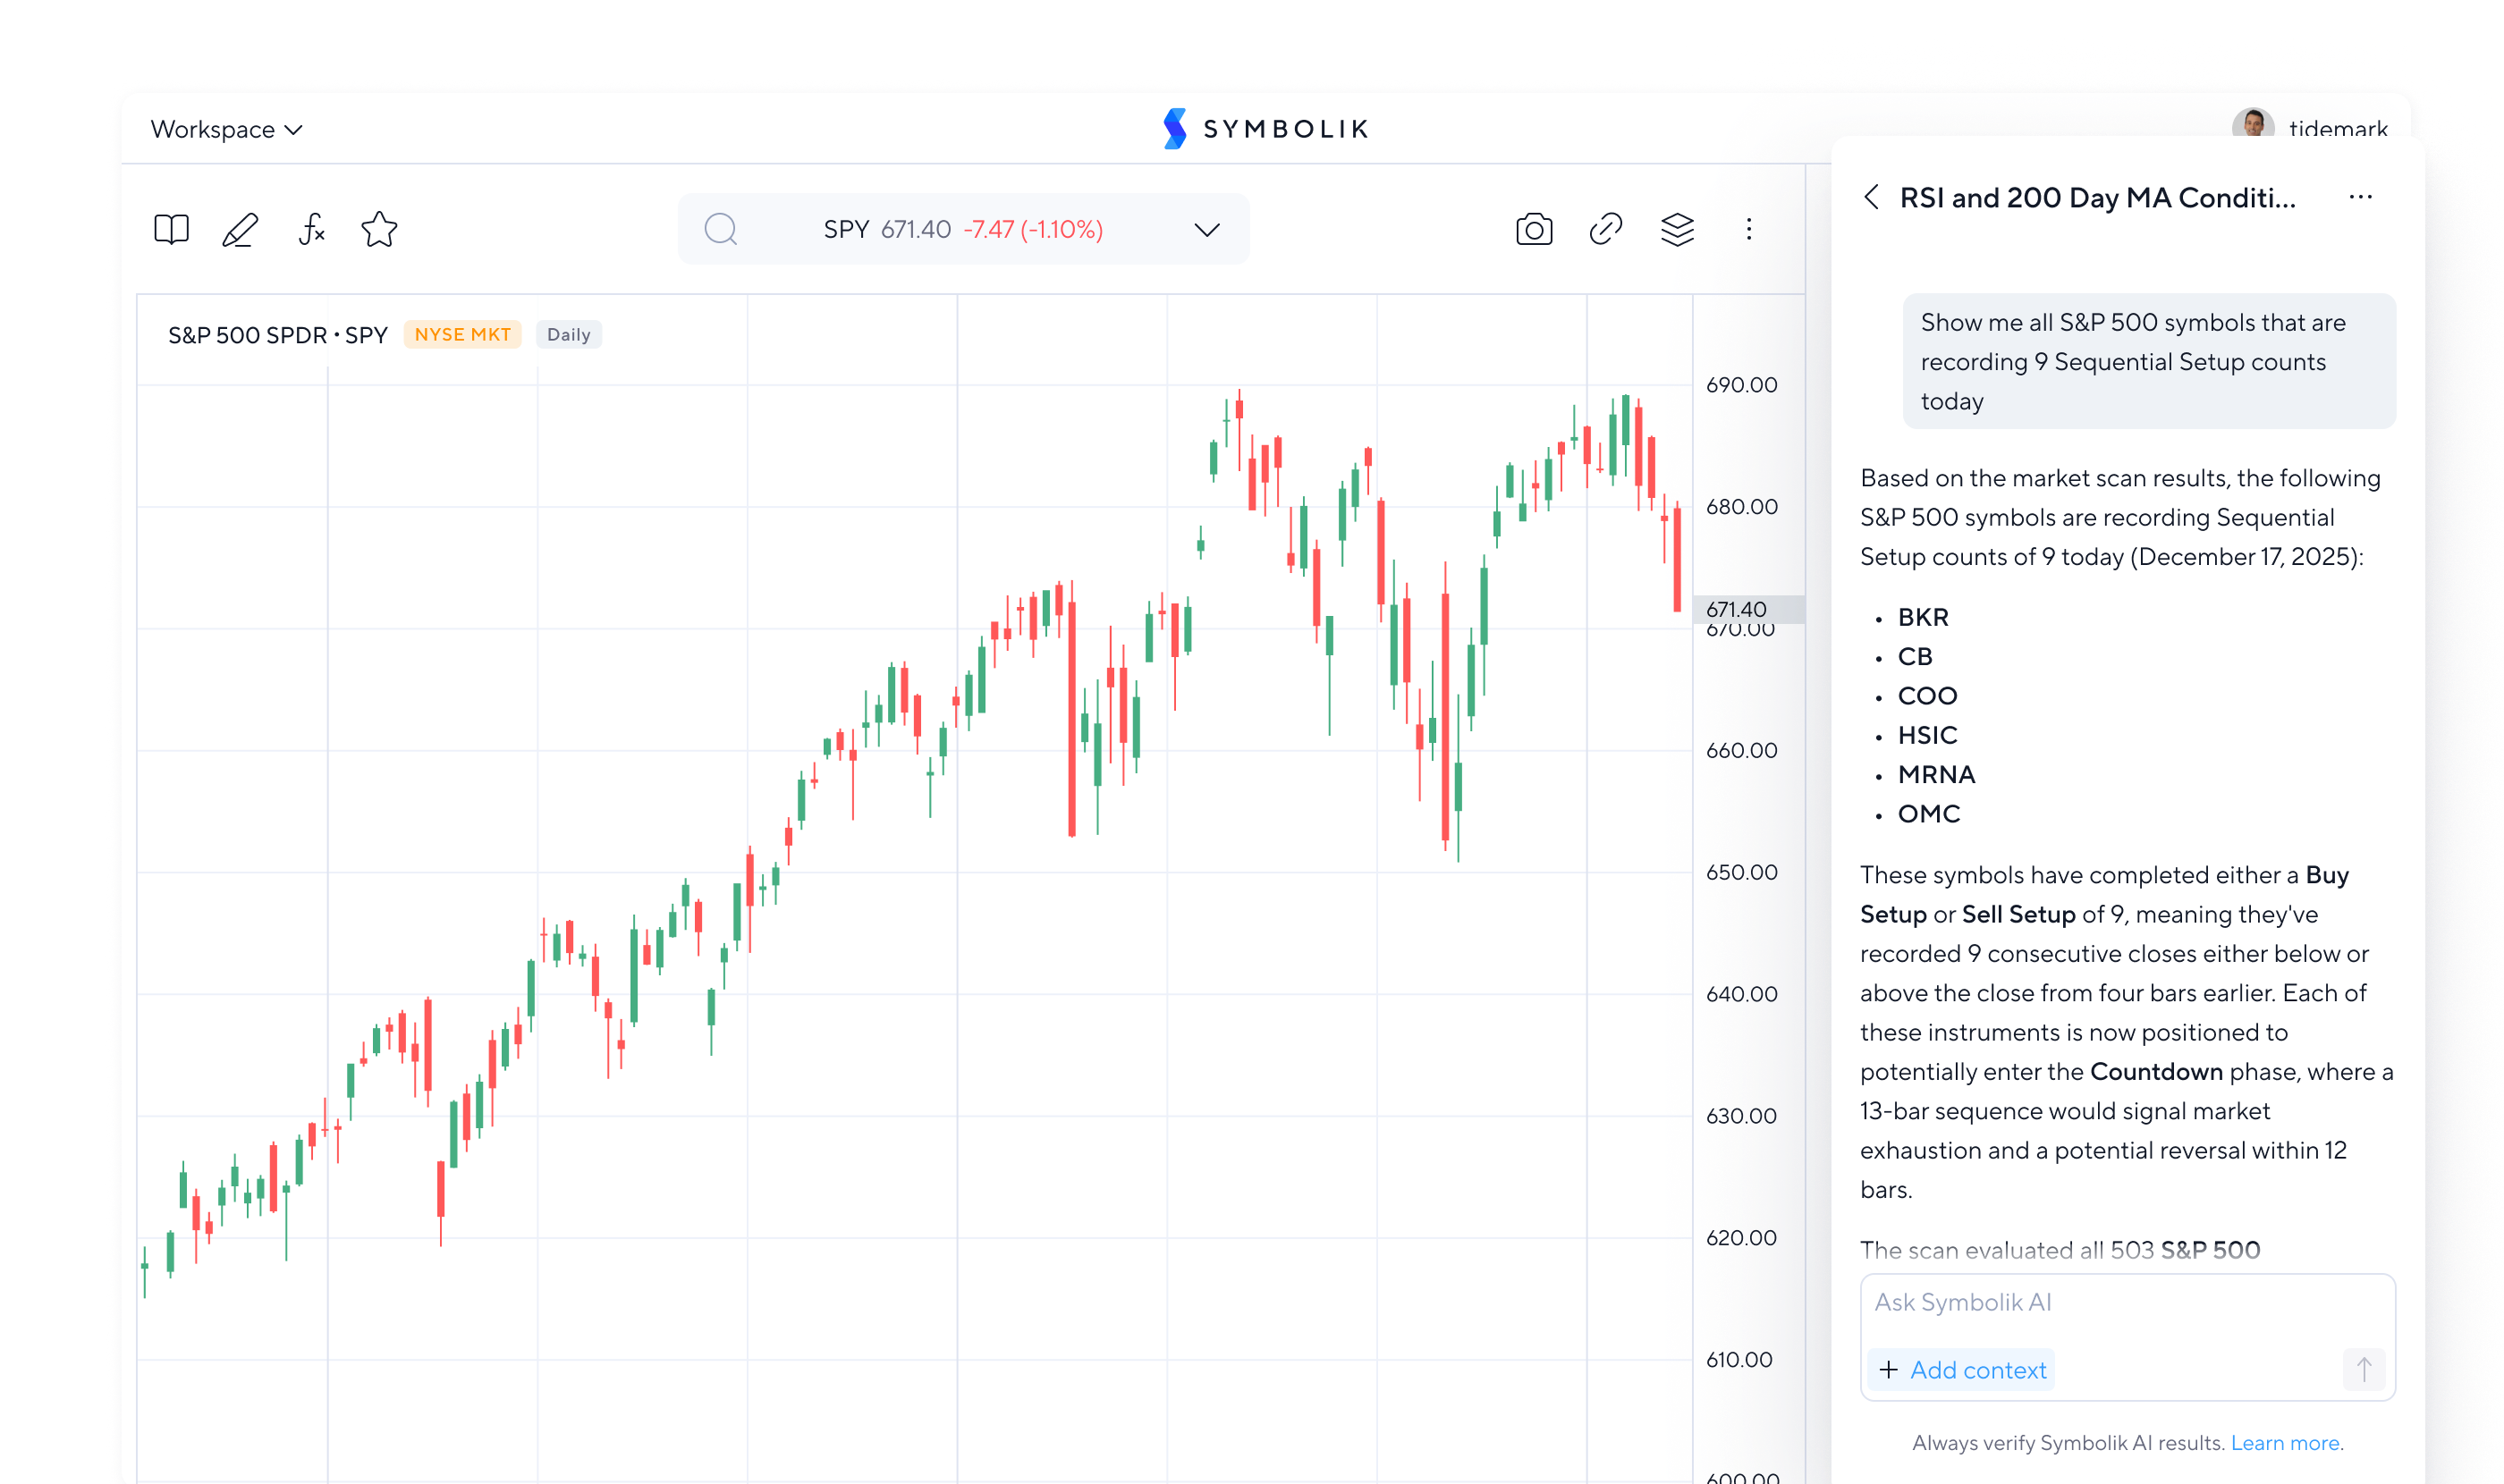Go back using the chat panel arrow
This screenshot has height=1484, width=2504.
(1872, 197)
